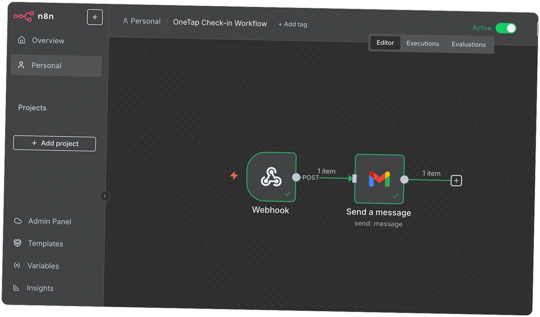The width and height of the screenshot is (540, 317).
Task: Open Templates from the sidebar
Action: pyautogui.click(x=45, y=243)
